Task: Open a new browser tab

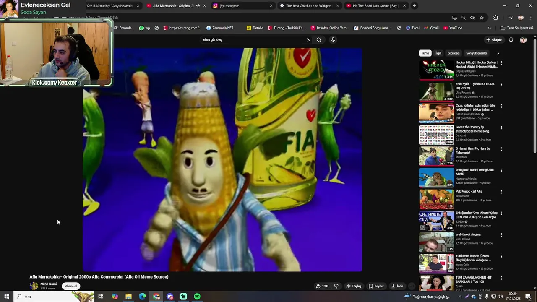Action: [414, 6]
